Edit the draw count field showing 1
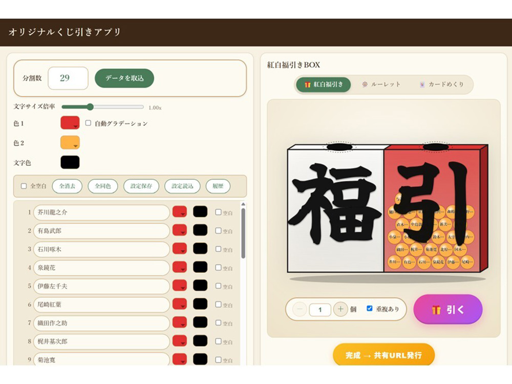Screen dimensions: 512x384 point(320,310)
